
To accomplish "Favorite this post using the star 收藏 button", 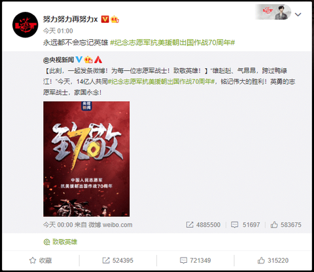I will point(41,260).
